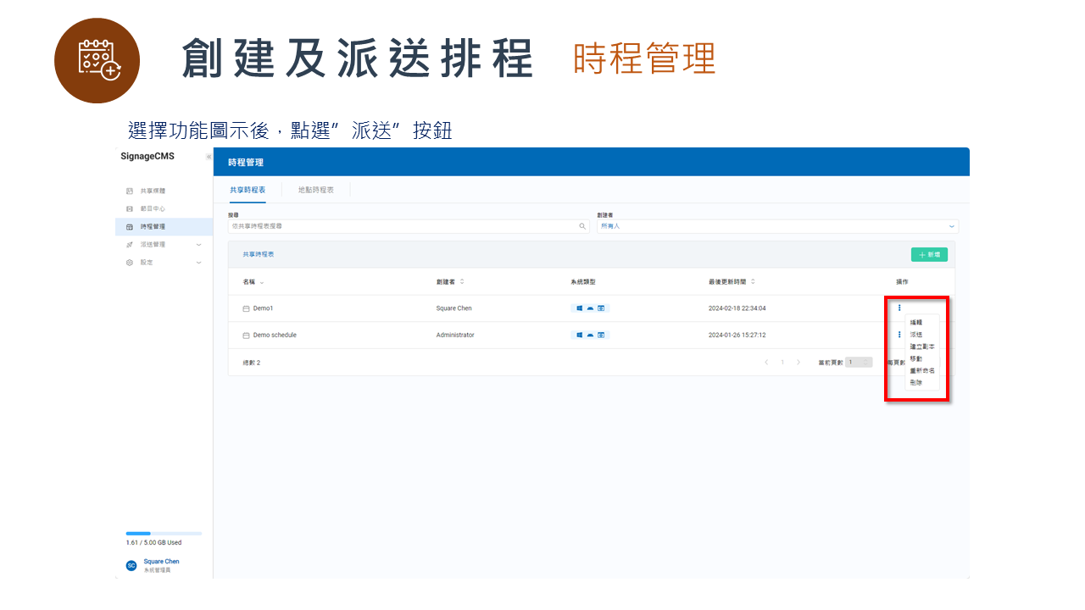The width and height of the screenshot is (1085, 610).
Task: Click the Windows icon in Demo1 row
Action: coord(580,308)
